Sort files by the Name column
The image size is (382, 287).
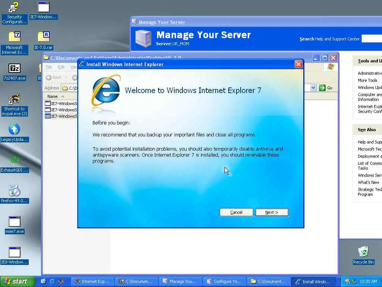52,96
